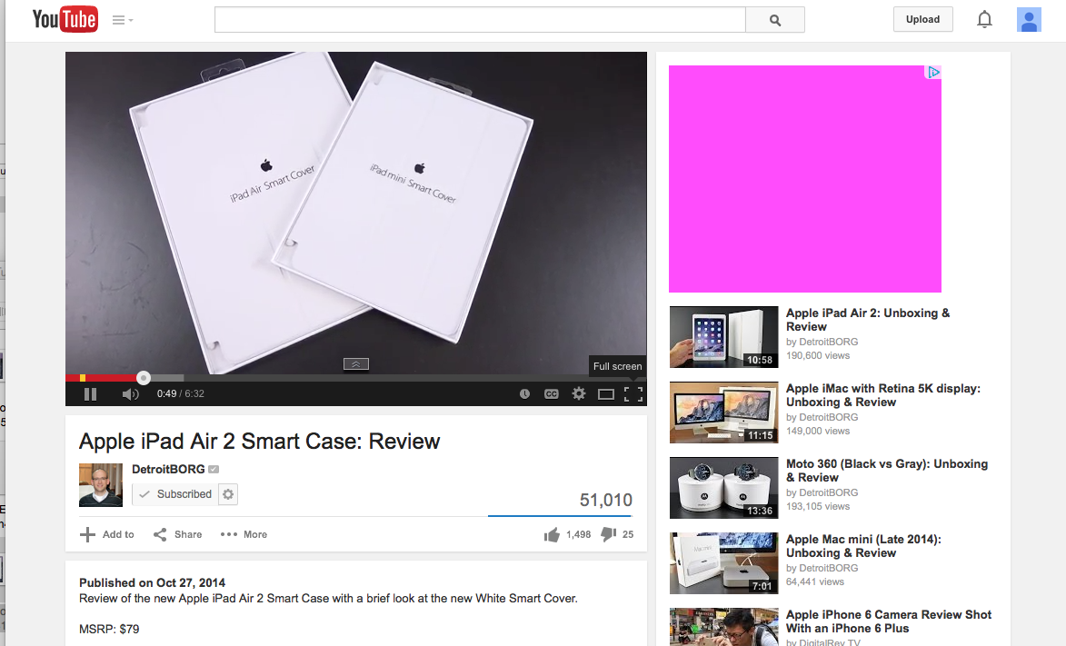Open the guide menu next to the logo
This screenshot has width=1066, height=646.
(x=123, y=20)
